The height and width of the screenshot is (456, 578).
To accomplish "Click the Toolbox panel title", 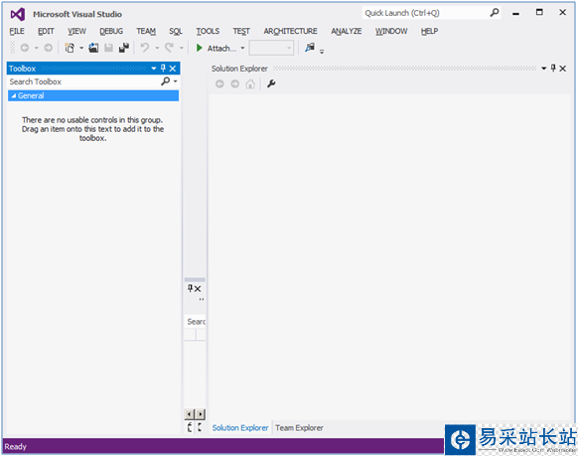I will [x=22, y=69].
